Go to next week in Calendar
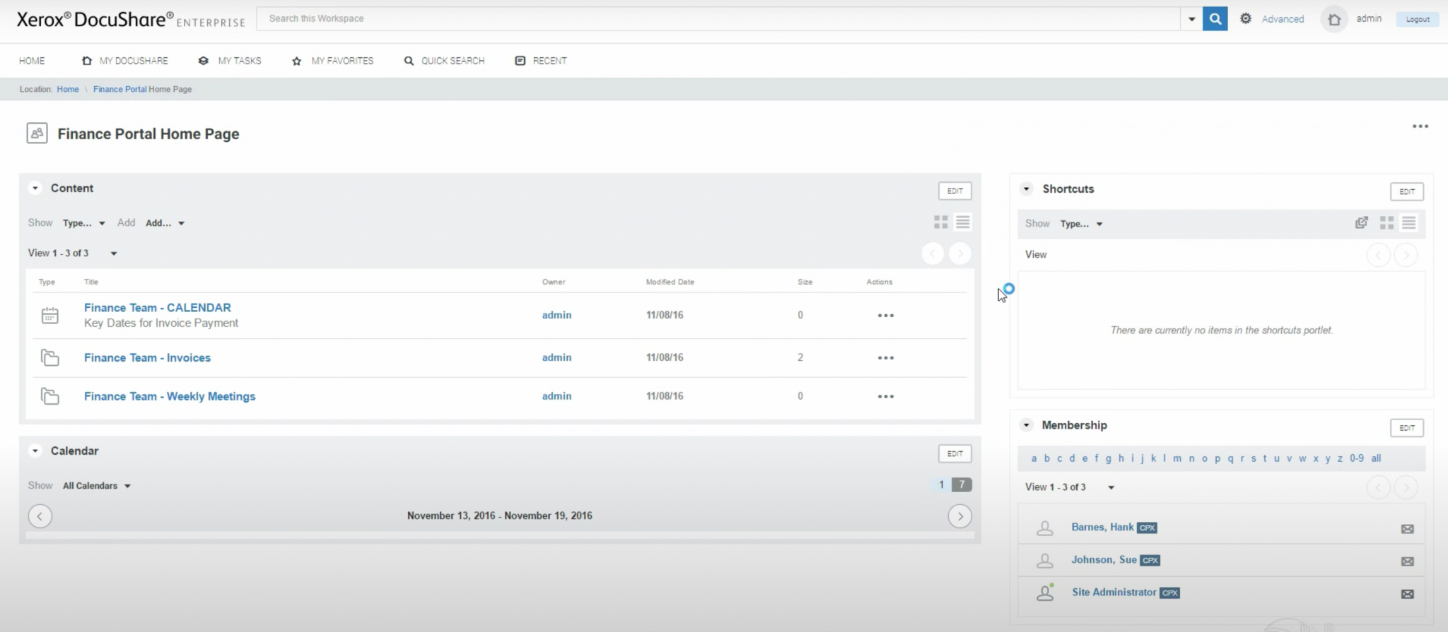 (959, 516)
